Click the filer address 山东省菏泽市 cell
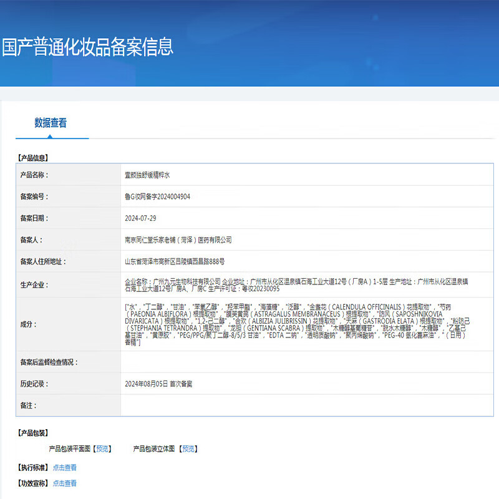The image size is (499, 499). click(x=175, y=262)
